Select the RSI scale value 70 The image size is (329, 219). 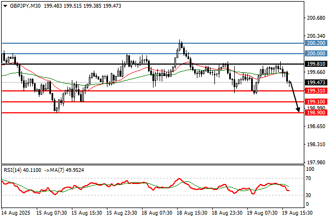(308, 178)
